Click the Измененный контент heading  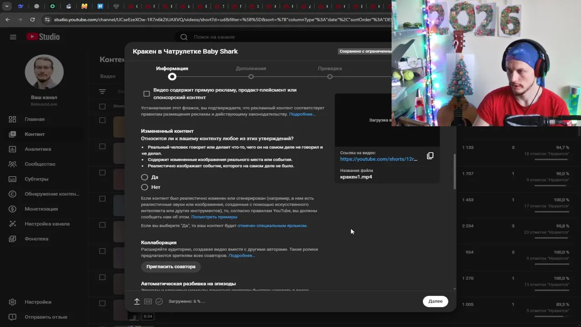click(167, 131)
